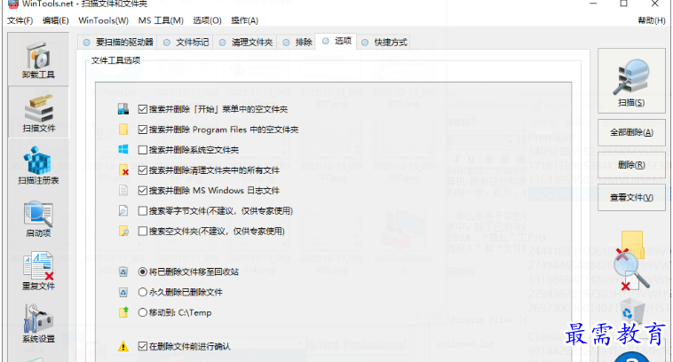Switch to 清理文件夹 tab
Viewport: 673px width, 362px height.
pos(245,42)
